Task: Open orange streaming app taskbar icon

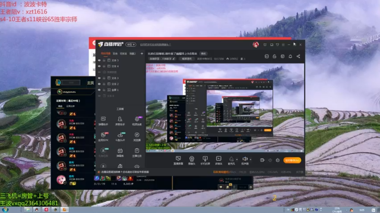Action: click(x=65, y=209)
